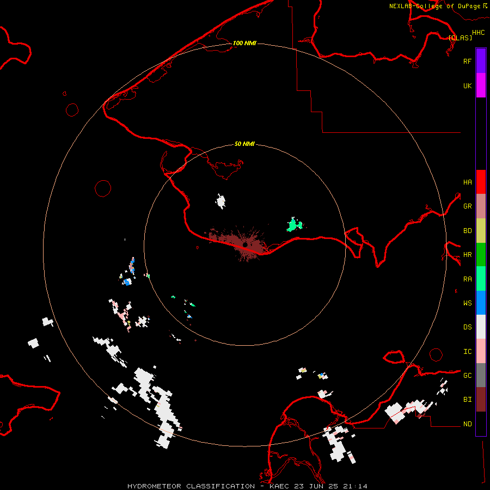The width and height of the screenshot is (490, 490).
Task: Click the green rain echo east of radar
Action: tap(294, 225)
